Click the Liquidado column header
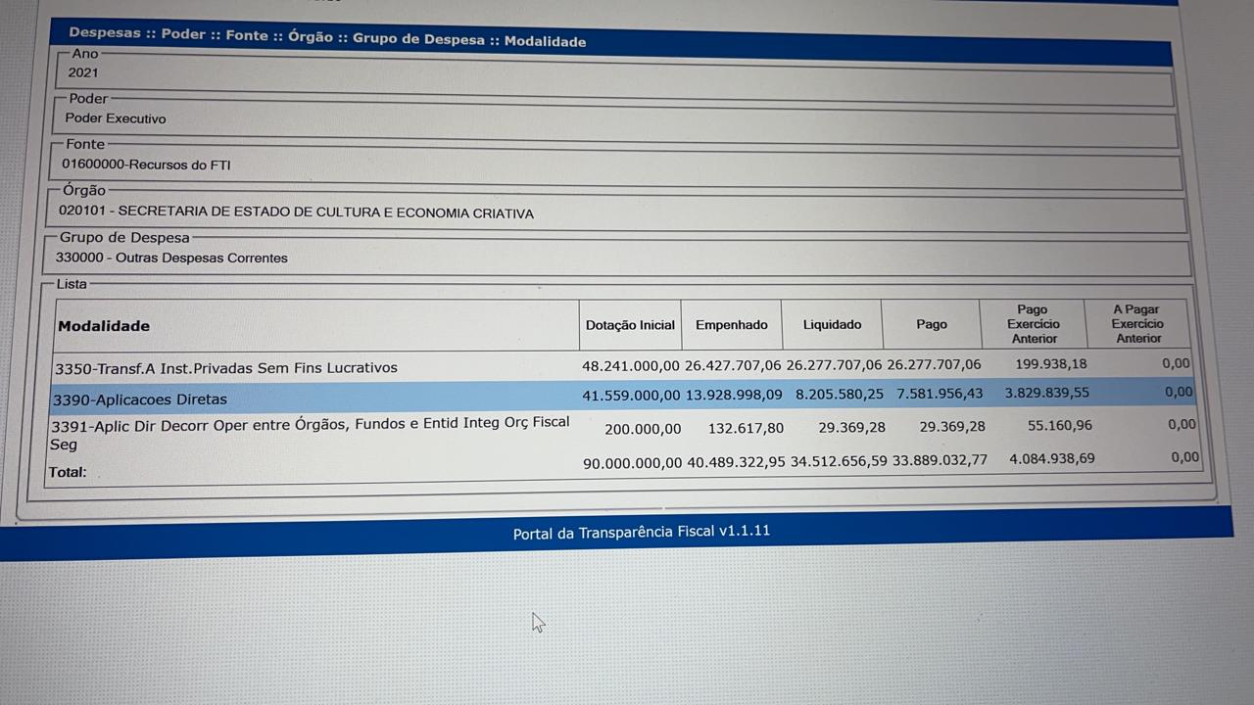This screenshot has width=1254, height=705. point(832,325)
